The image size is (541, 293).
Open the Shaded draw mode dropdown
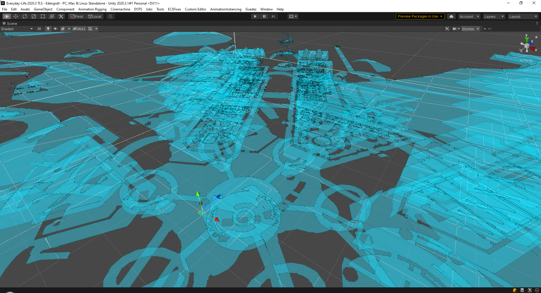pyautogui.click(x=17, y=29)
